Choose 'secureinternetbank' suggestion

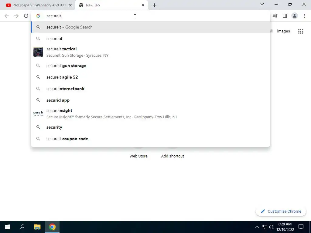151,89
